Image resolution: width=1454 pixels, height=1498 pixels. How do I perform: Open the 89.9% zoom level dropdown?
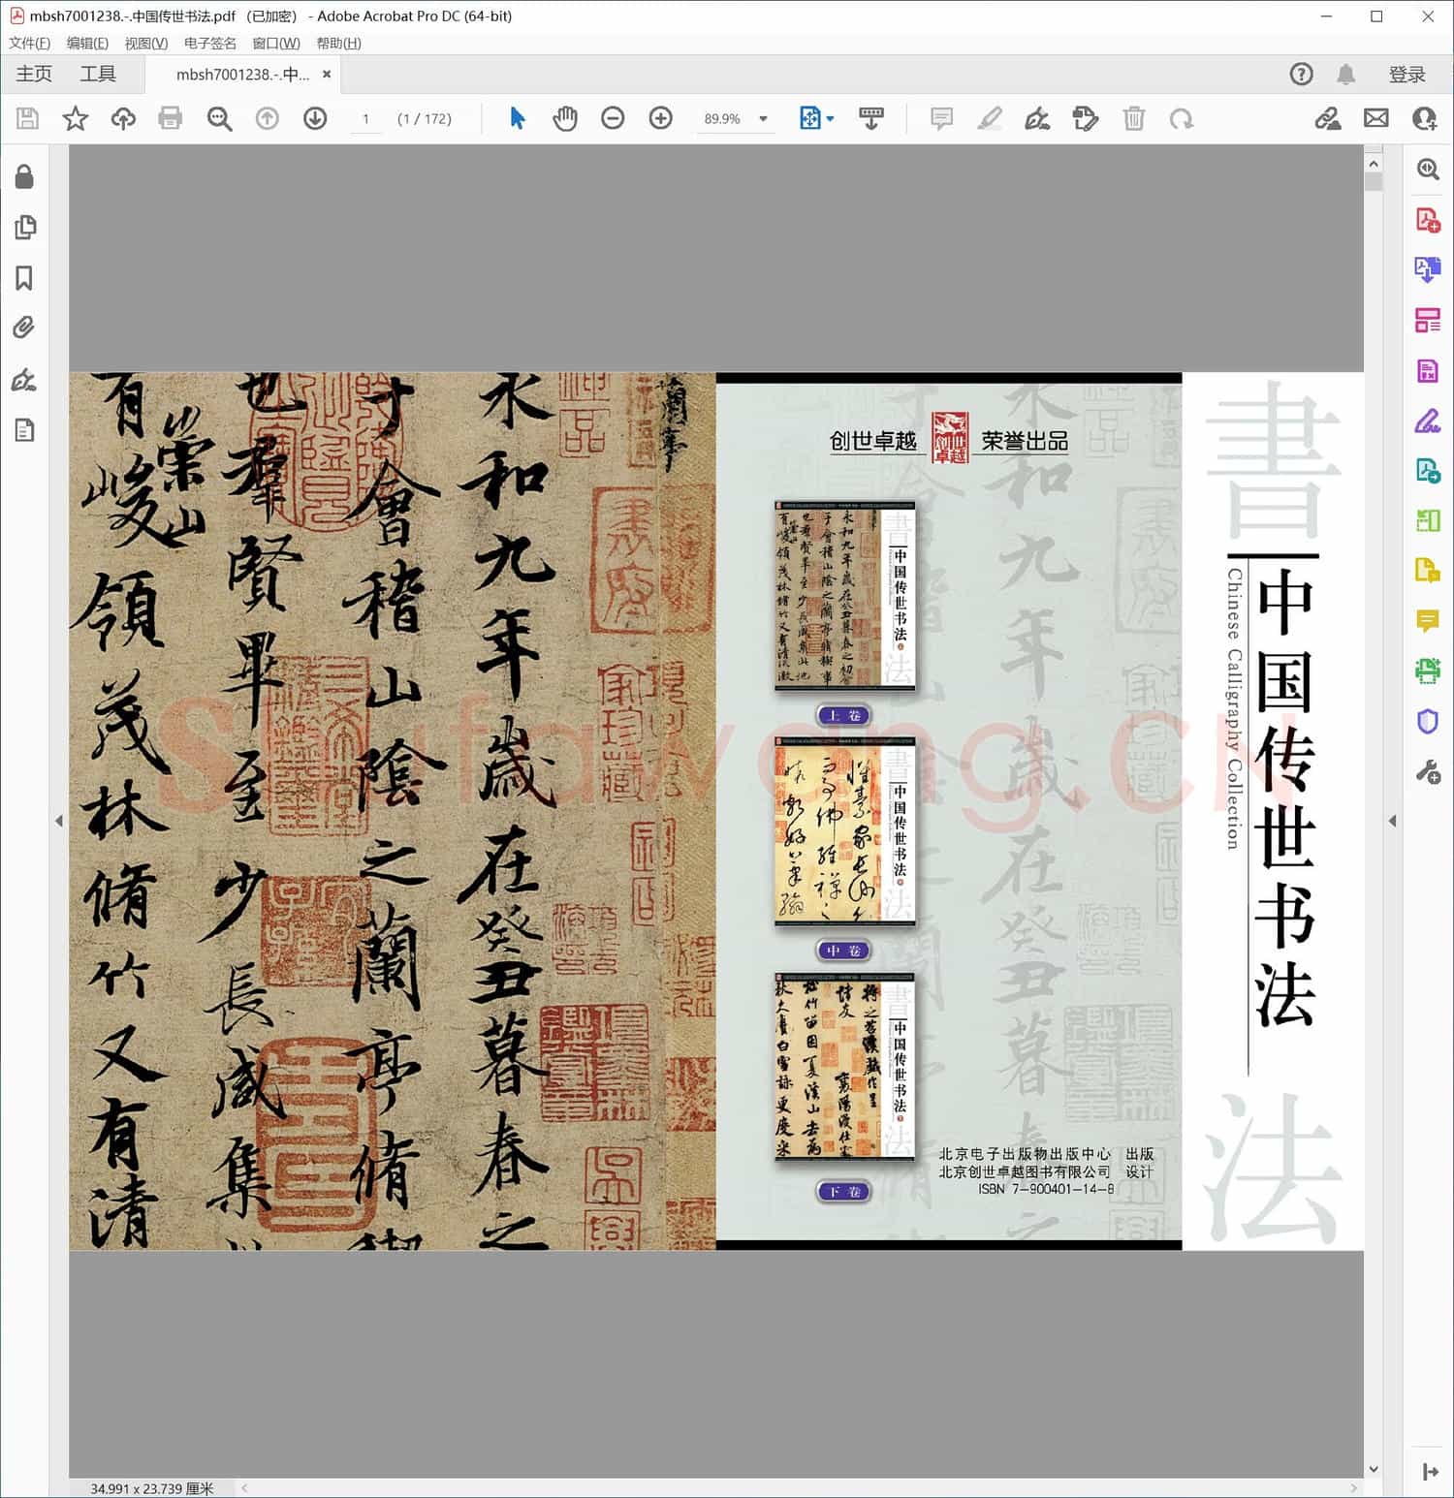point(763,119)
